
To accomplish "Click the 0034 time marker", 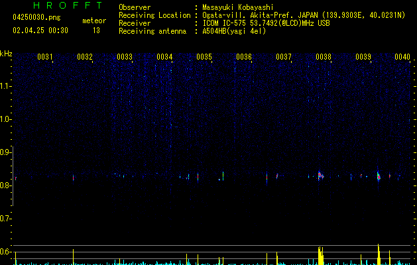I will coord(164,57).
